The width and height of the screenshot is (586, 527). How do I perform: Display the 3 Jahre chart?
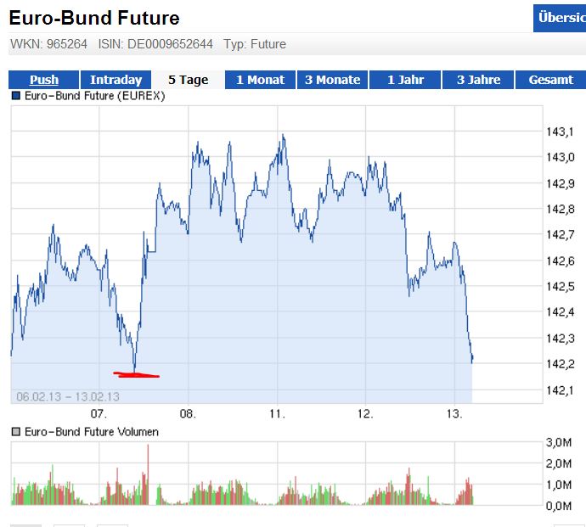(478, 80)
